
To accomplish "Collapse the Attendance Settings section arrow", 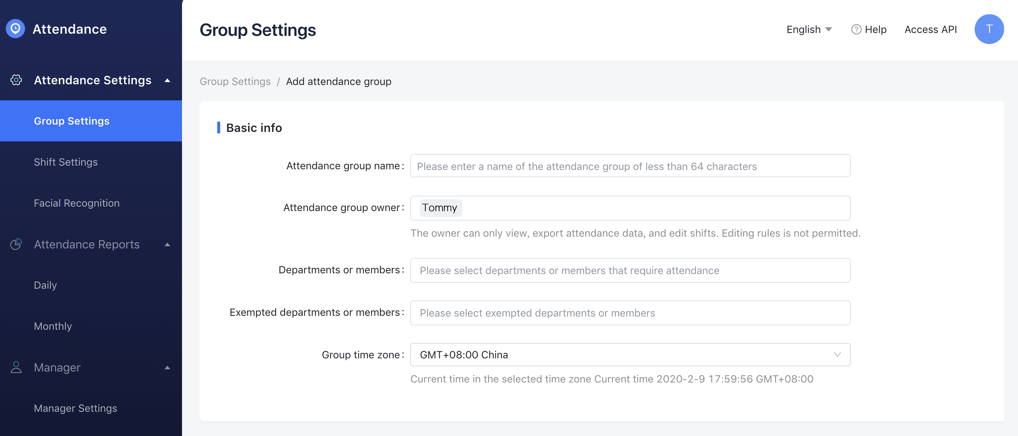I will (167, 81).
